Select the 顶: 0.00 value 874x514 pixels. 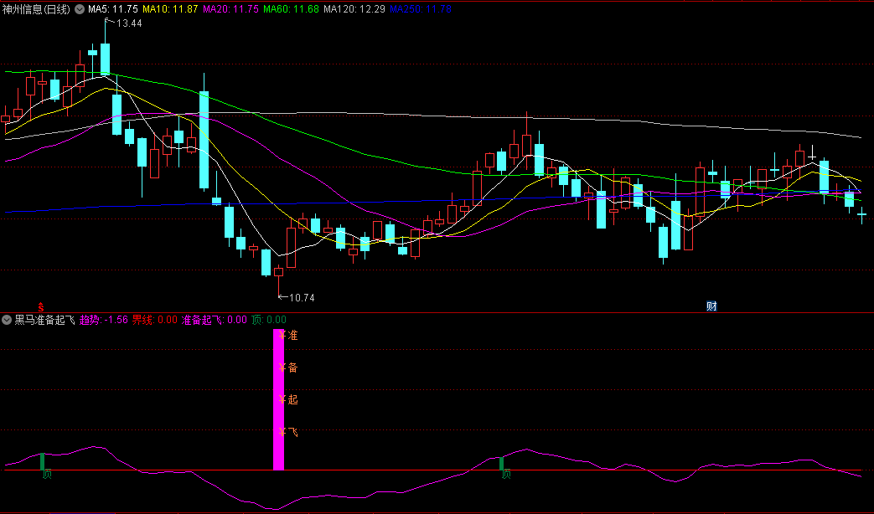tap(269, 320)
